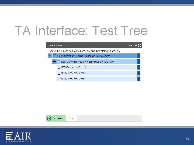Click the dark blue square on nested group row
This screenshot has height=145, width=194.
tap(139, 61)
